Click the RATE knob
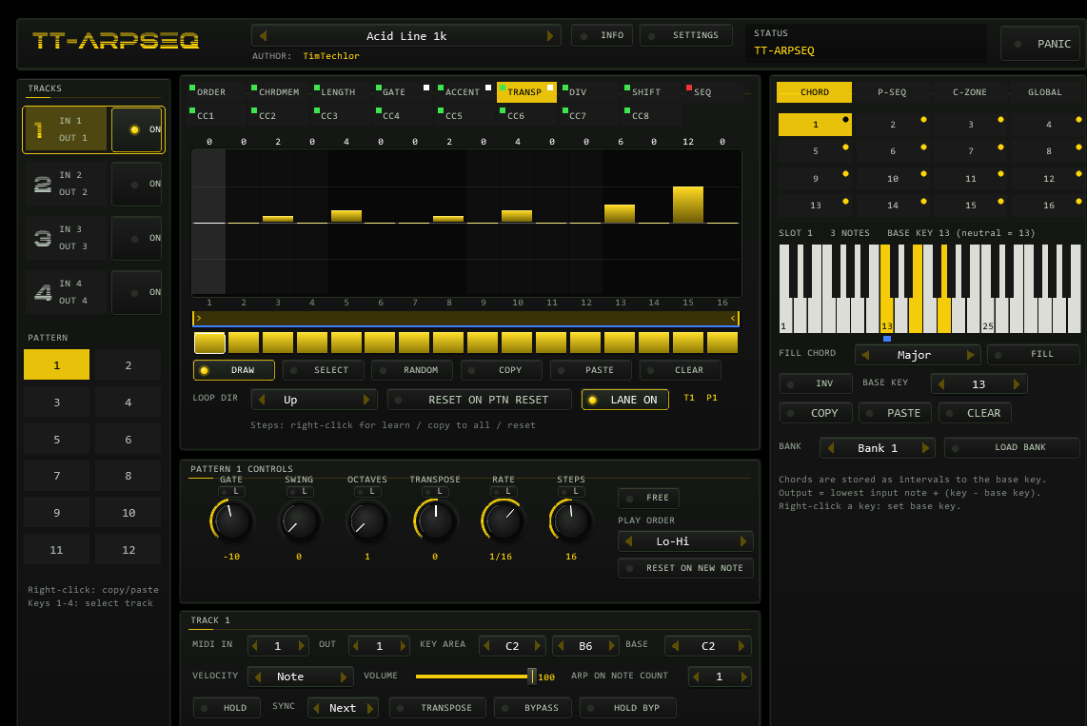The height and width of the screenshot is (726, 1087). tap(504, 520)
